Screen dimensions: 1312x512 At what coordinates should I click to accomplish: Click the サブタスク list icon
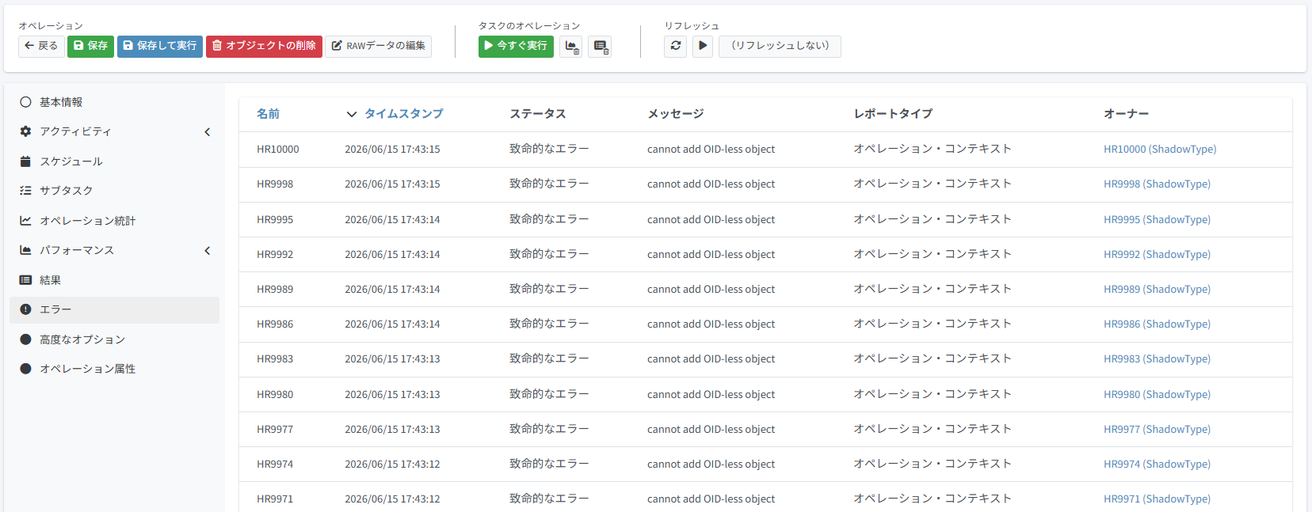25,191
